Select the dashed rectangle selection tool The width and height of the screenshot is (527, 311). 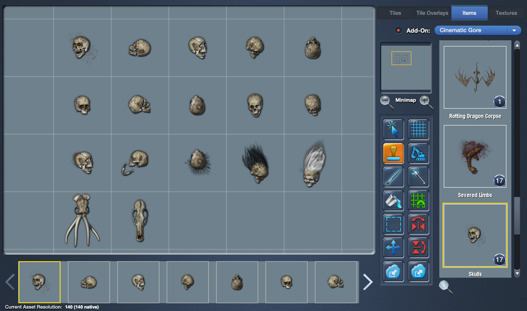click(x=393, y=224)
